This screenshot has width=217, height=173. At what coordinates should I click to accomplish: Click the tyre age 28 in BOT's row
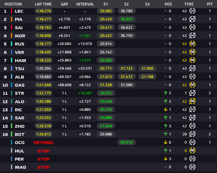pos(184,134)
